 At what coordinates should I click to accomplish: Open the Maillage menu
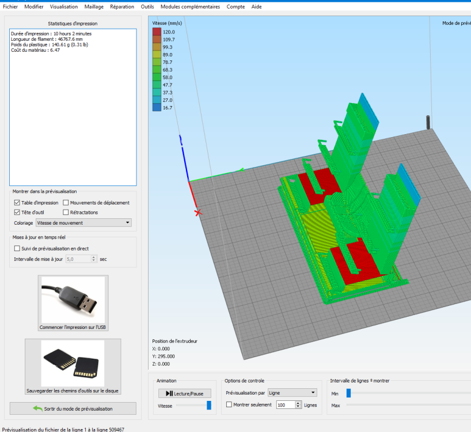(94, 6)
